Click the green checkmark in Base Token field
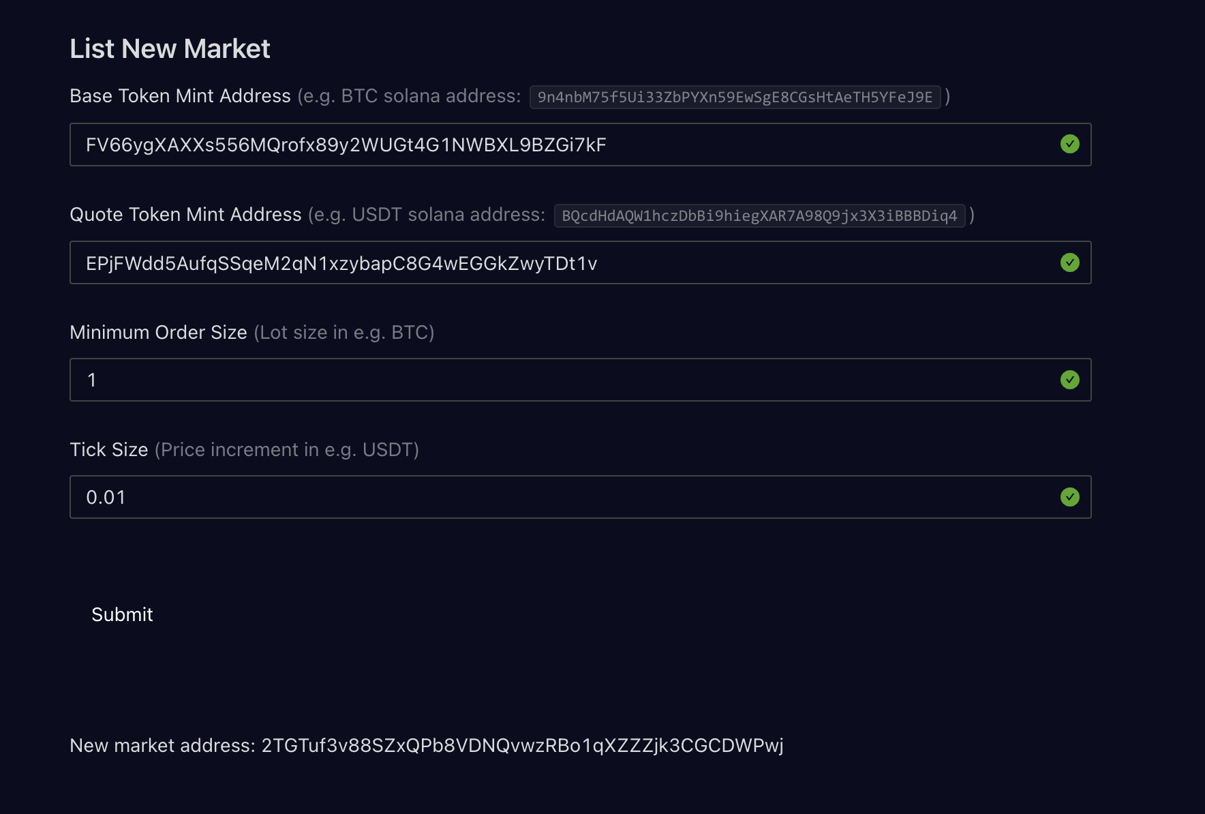The image size is (1205, 814). click(x=1070, y=144)
